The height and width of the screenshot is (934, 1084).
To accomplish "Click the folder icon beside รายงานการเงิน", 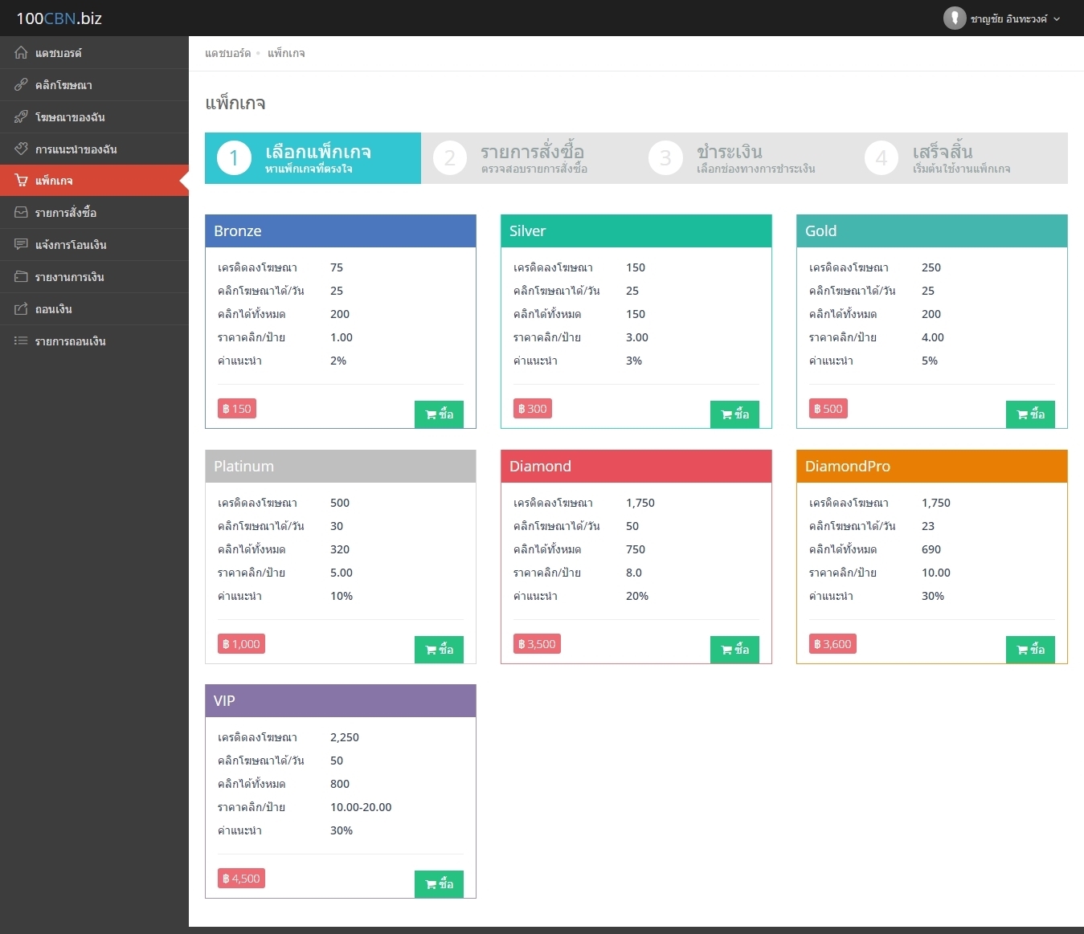I will [x=21, y=276].
